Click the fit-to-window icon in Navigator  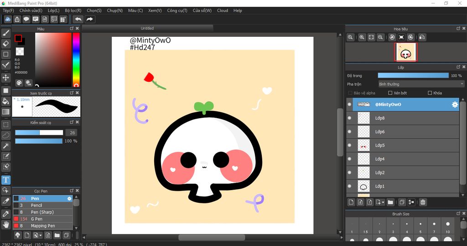click(371, 37)
